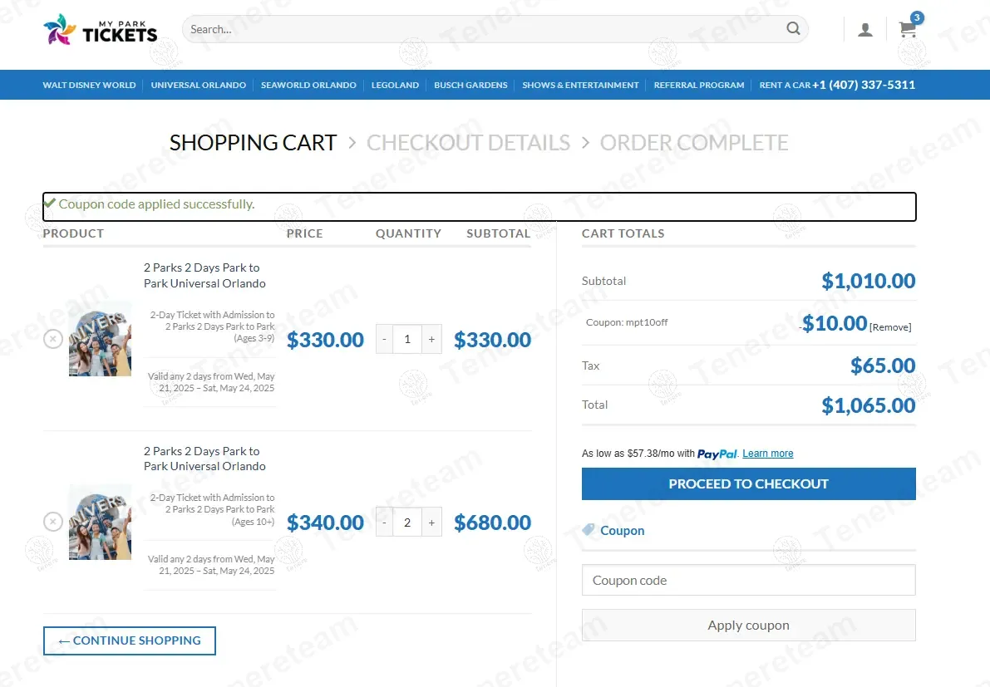
Task: Open the shopping cart icon
Action: click(x=908, y=30)
